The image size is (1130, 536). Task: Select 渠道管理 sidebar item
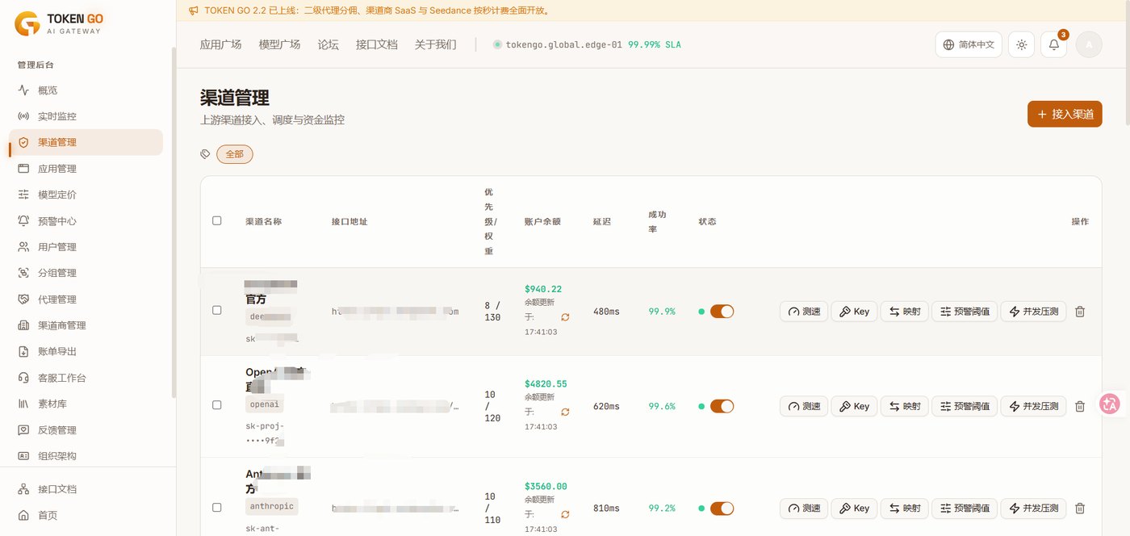click(x=86, y=142)
